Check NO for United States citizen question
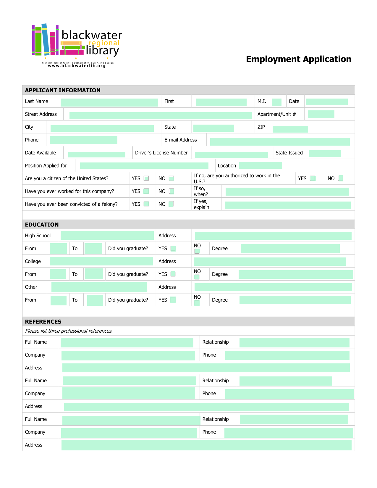Viewport: 377px width, 488px height. pyautogui.click(x=171, y=178)
